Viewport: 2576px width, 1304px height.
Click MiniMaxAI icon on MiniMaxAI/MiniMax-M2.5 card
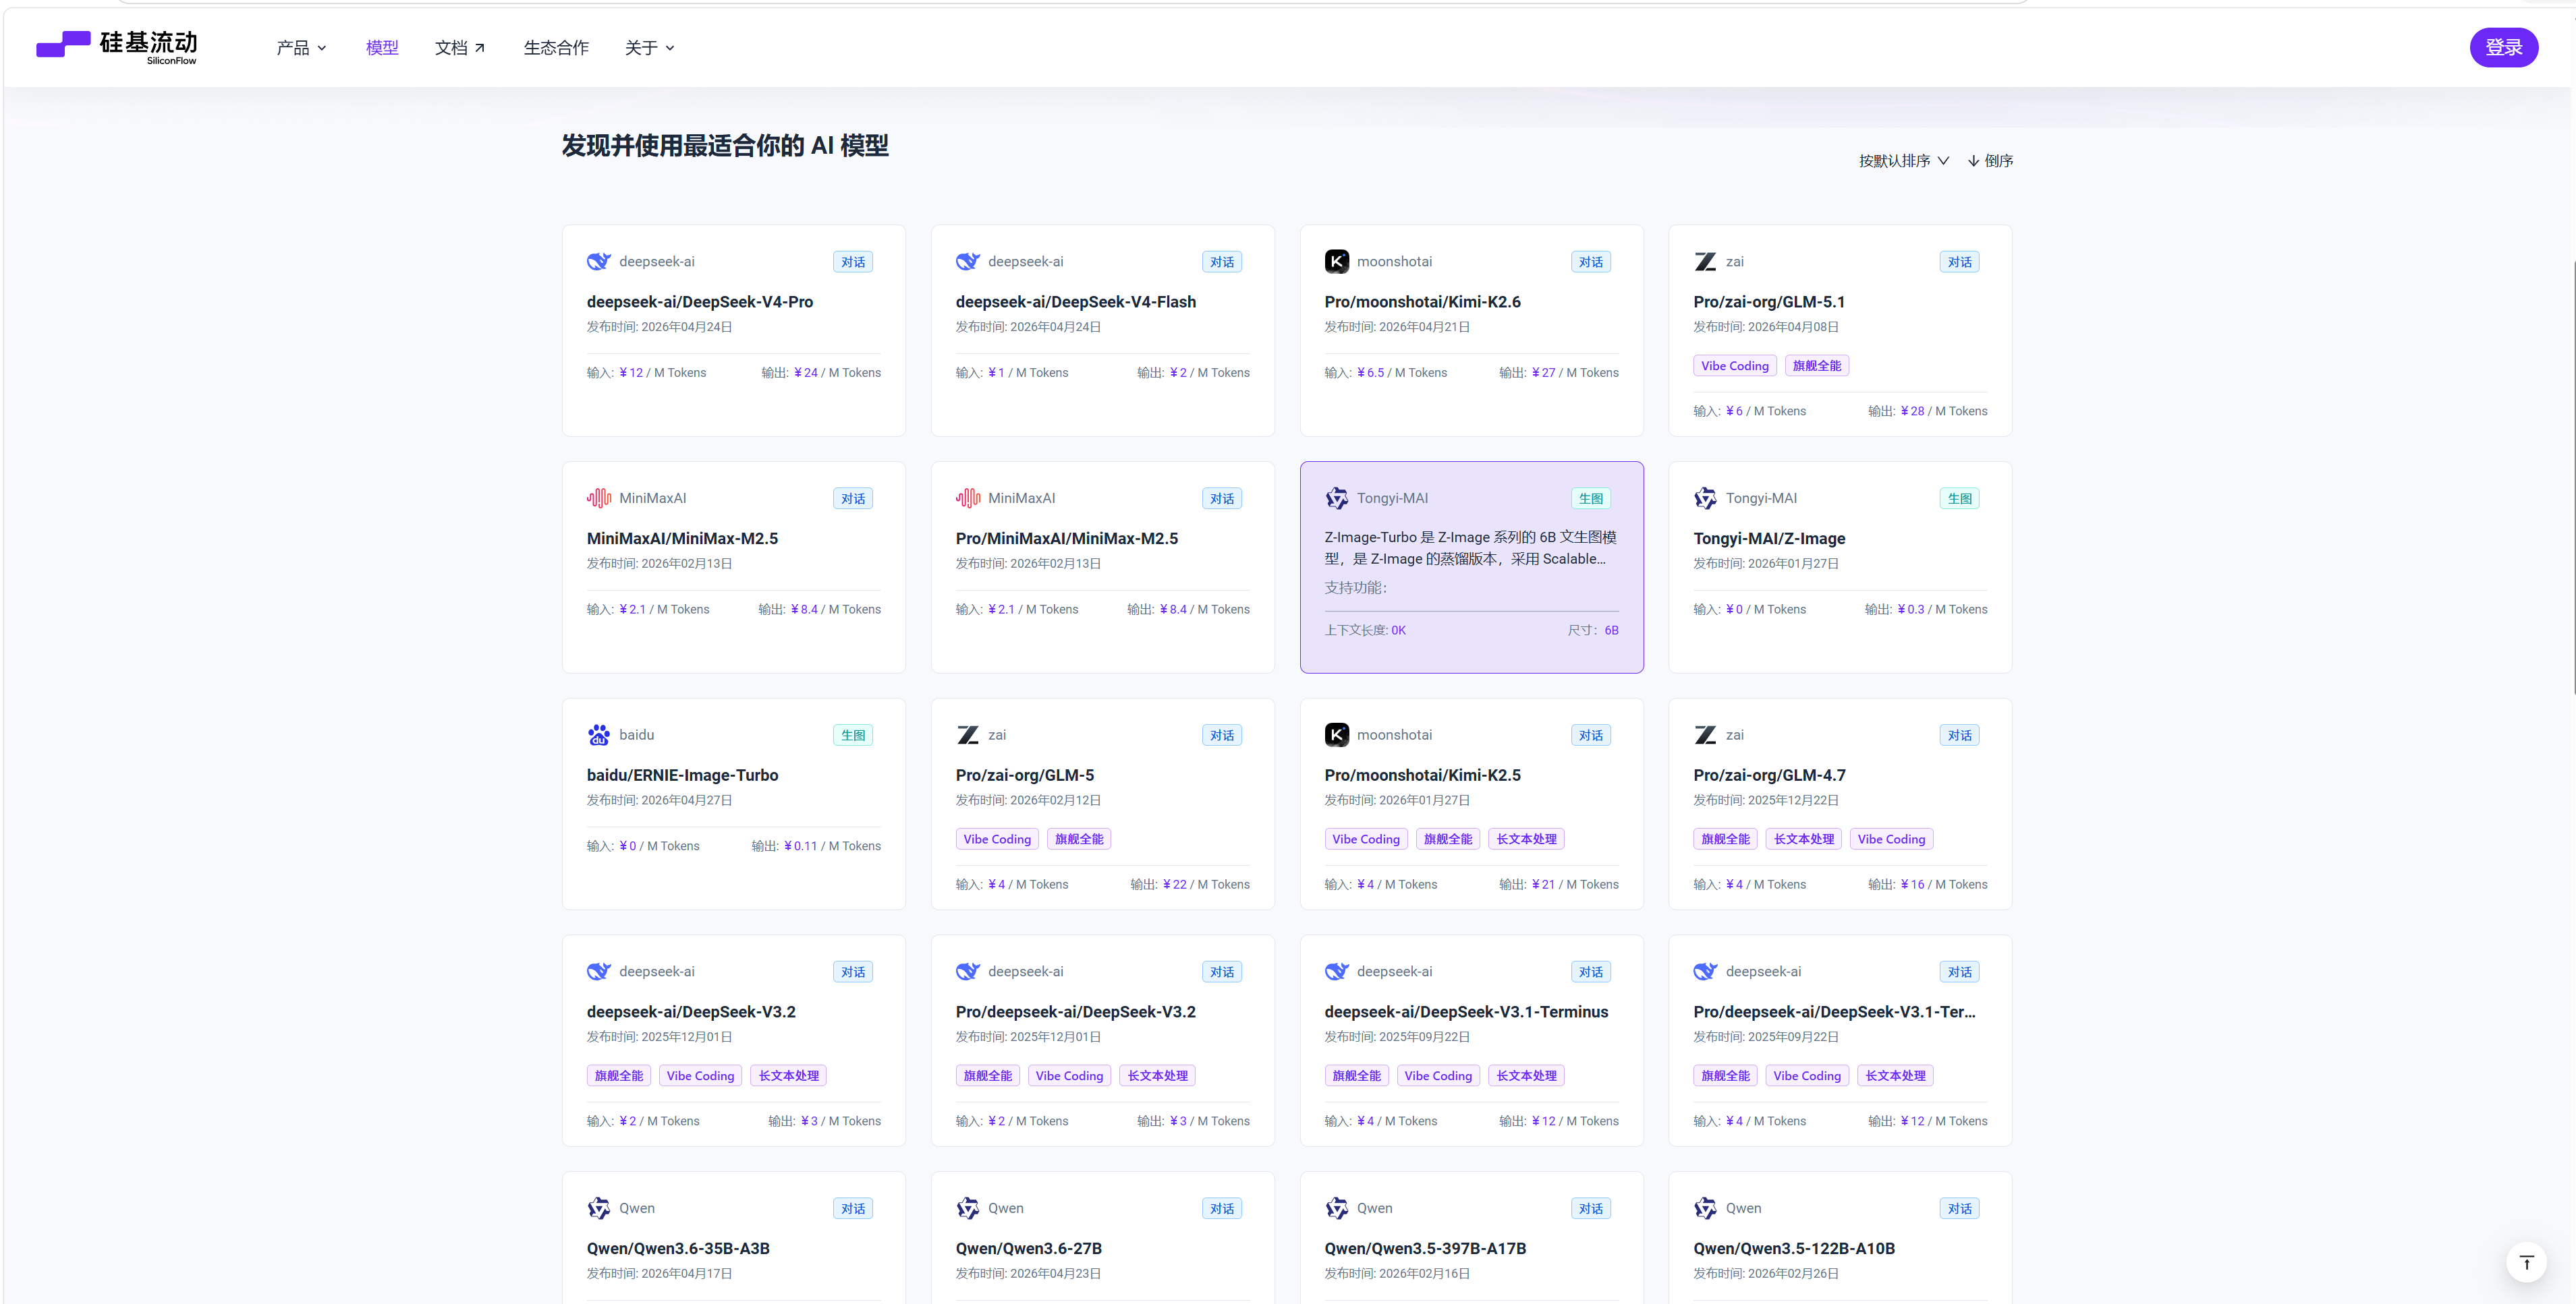click(598, 499)
